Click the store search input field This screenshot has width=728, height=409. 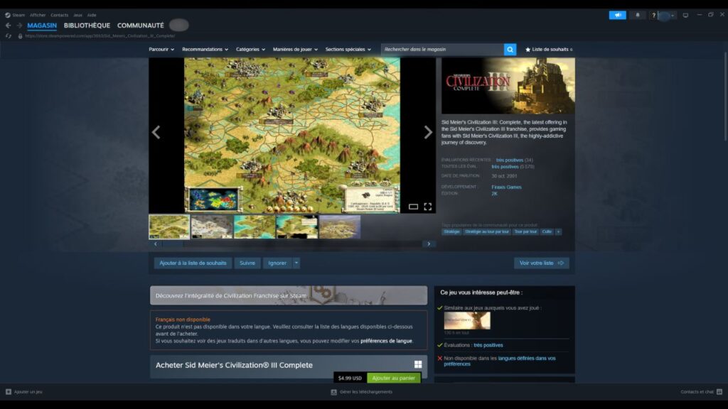tap(442, 49)
